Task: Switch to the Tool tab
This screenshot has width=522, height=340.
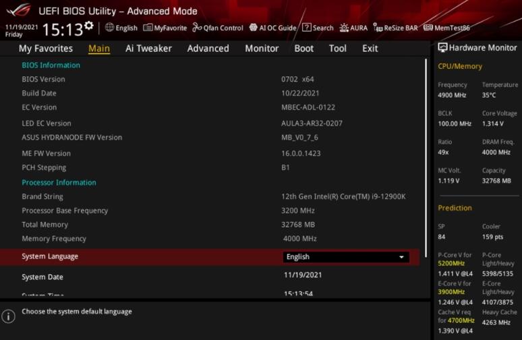Action: coord(337,49)
